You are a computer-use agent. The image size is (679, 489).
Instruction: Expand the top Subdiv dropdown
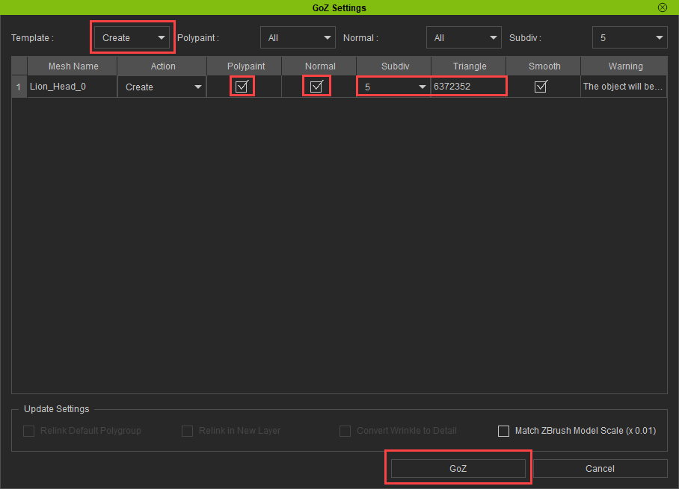pos(629,38)
